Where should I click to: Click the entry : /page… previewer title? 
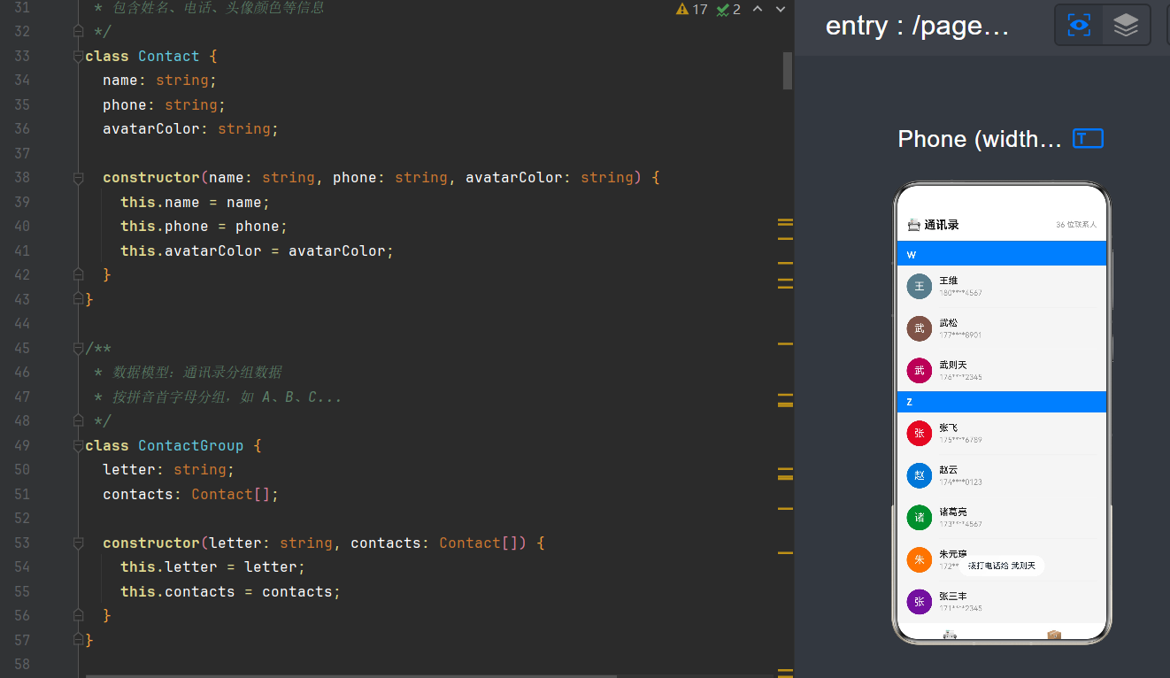pos(917,26)
